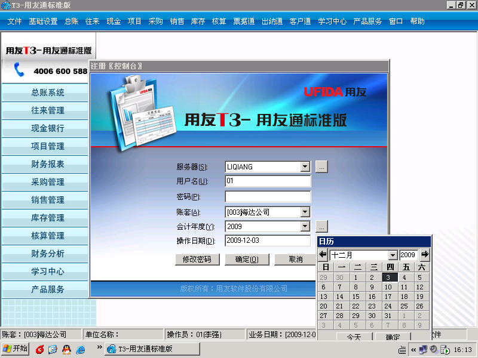Viewport: 478px width, 358px height.
Task: Click the blue phone icon in sidebar
Action: click(19, 69)
